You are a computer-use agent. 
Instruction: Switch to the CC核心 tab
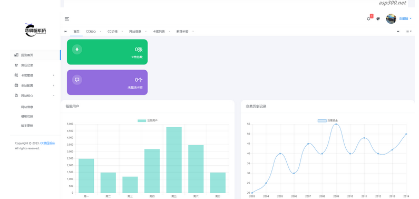click(91, 32)
